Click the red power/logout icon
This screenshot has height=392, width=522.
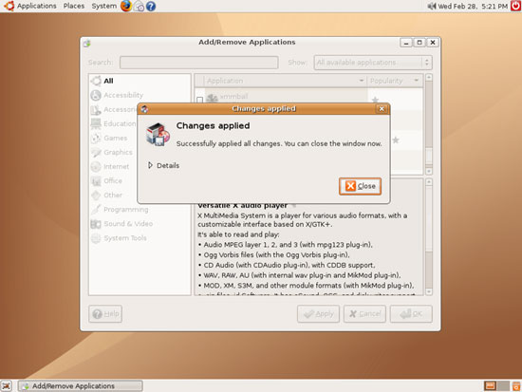pyautogui.click(x=515, y=6)
